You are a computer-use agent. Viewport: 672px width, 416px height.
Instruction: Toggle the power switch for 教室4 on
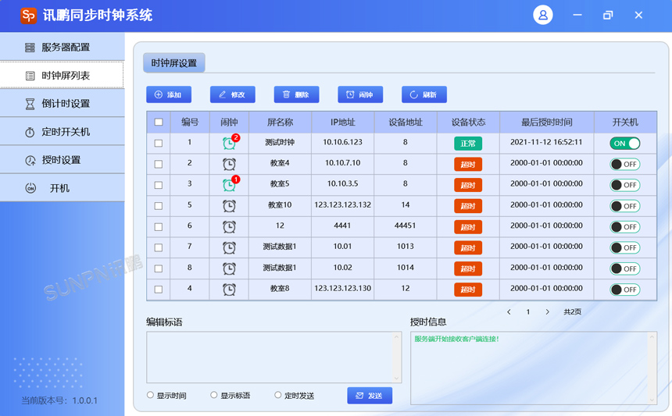pos(624,165)
